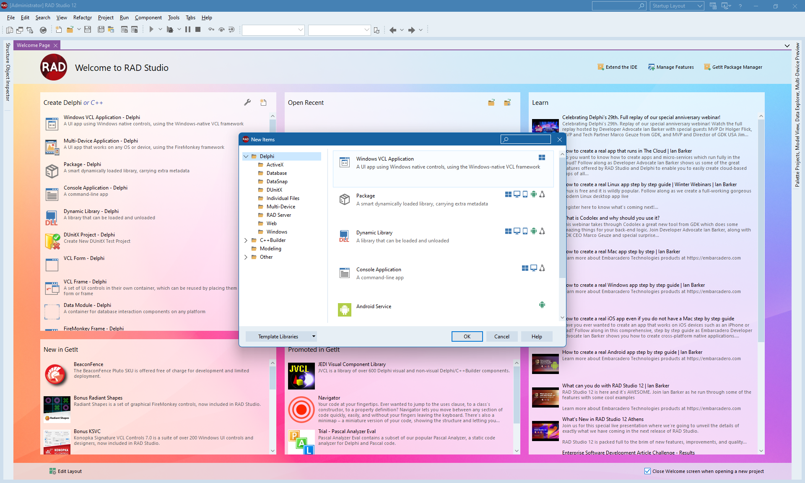Open the Project menu
The height and width of the screenshot is (483, 805).
point(106,18)
